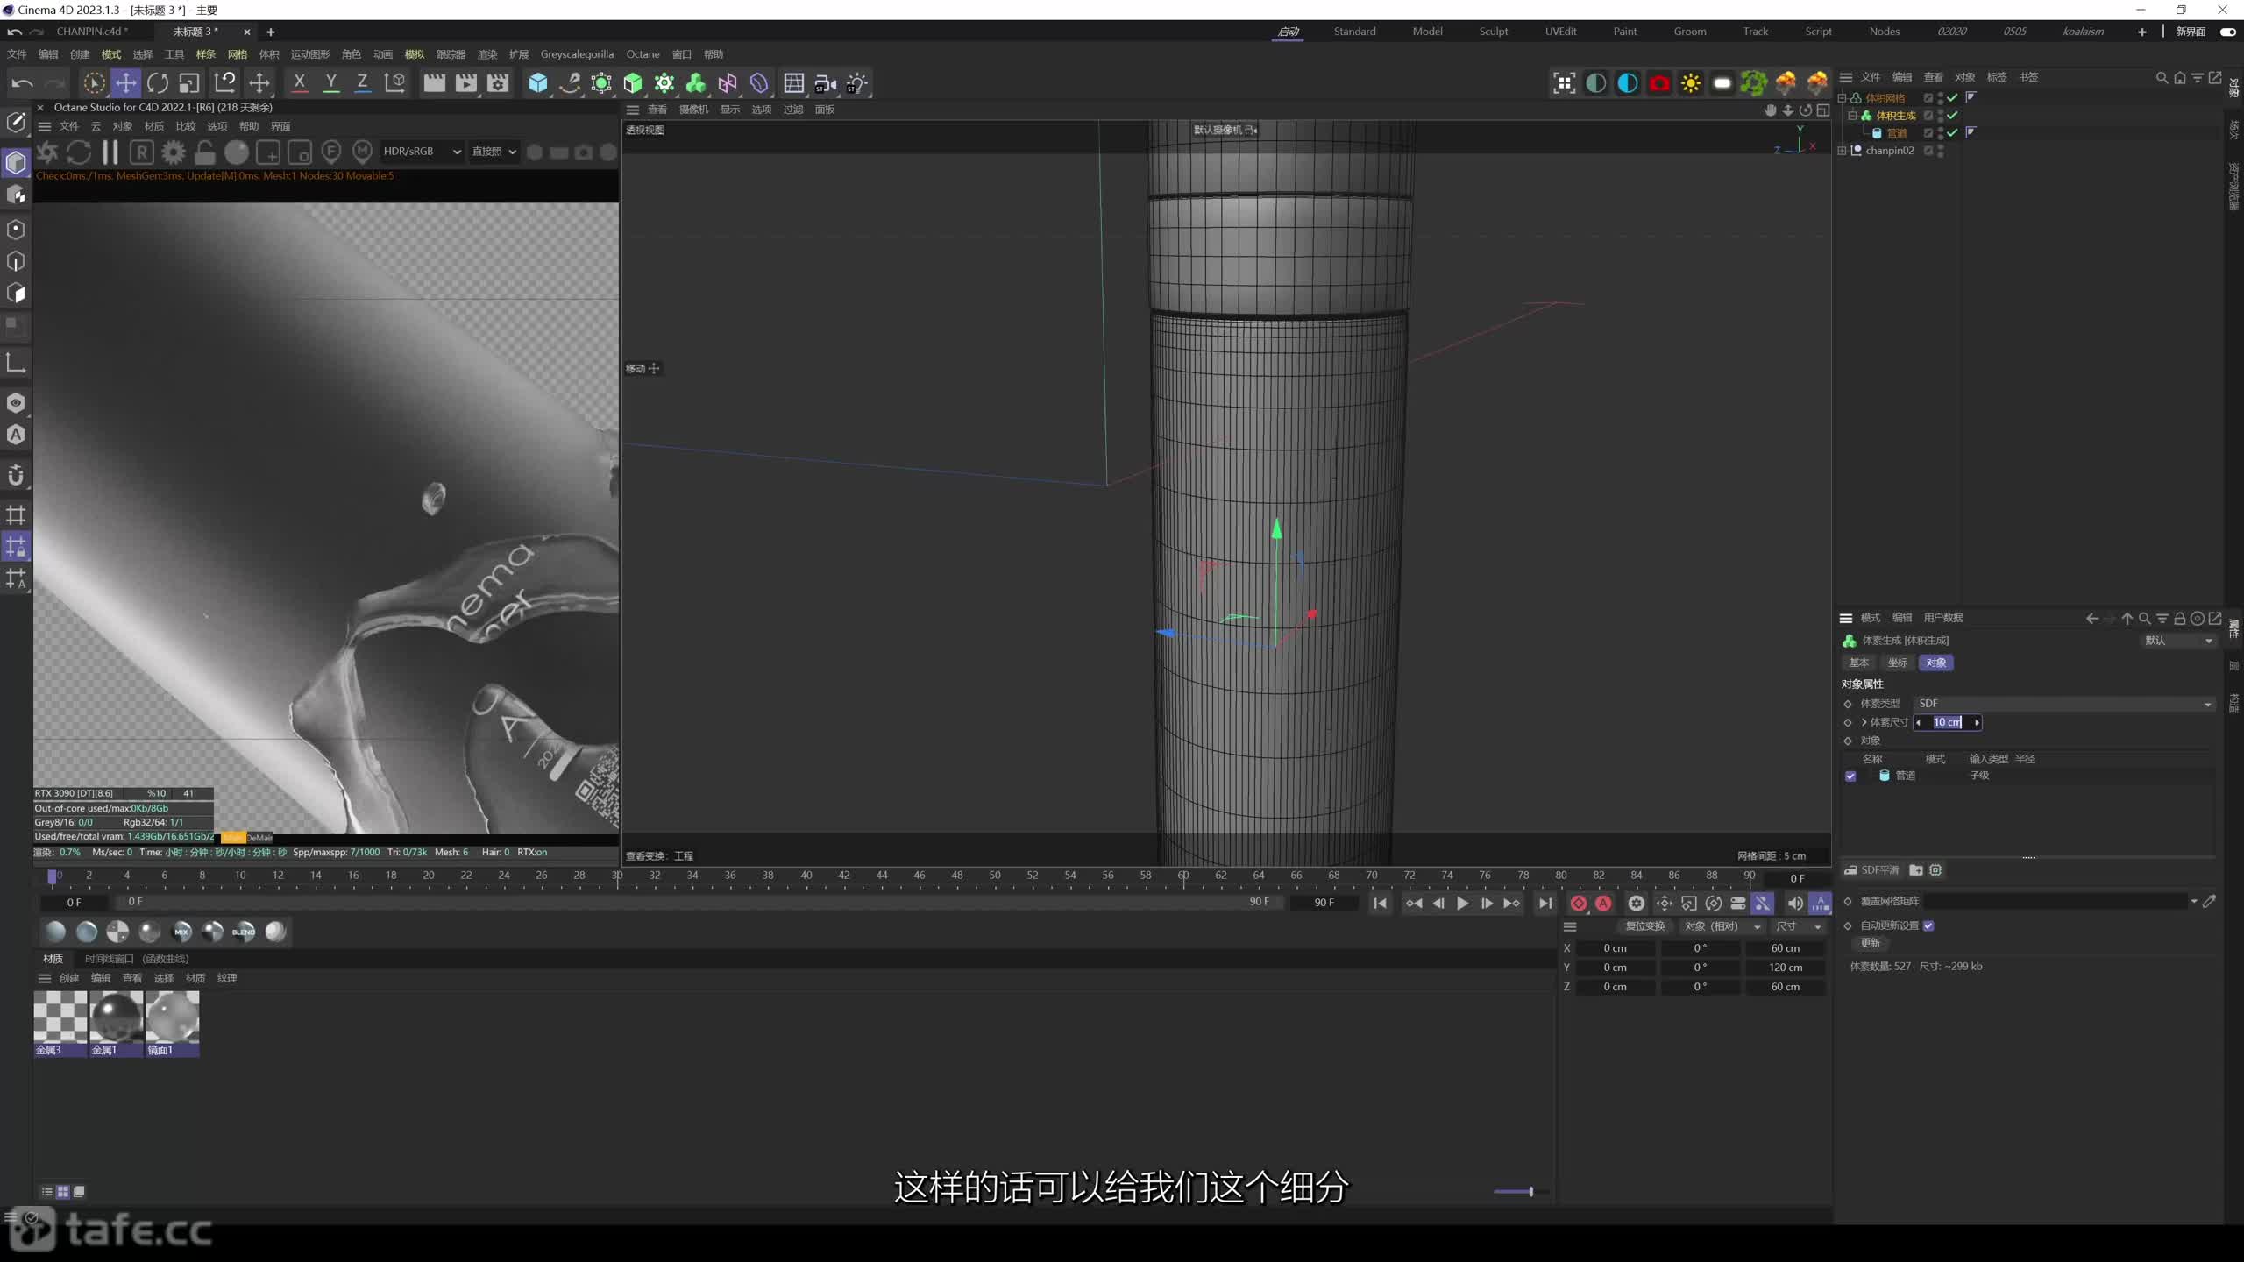Click the SDF平滑 button

[x=1871, y=870]
